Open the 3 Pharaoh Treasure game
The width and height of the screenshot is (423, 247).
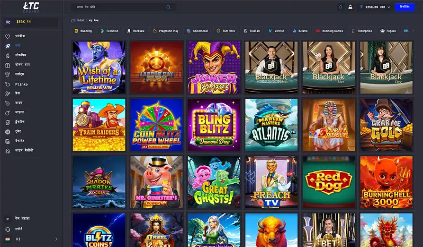coord(329,125)
